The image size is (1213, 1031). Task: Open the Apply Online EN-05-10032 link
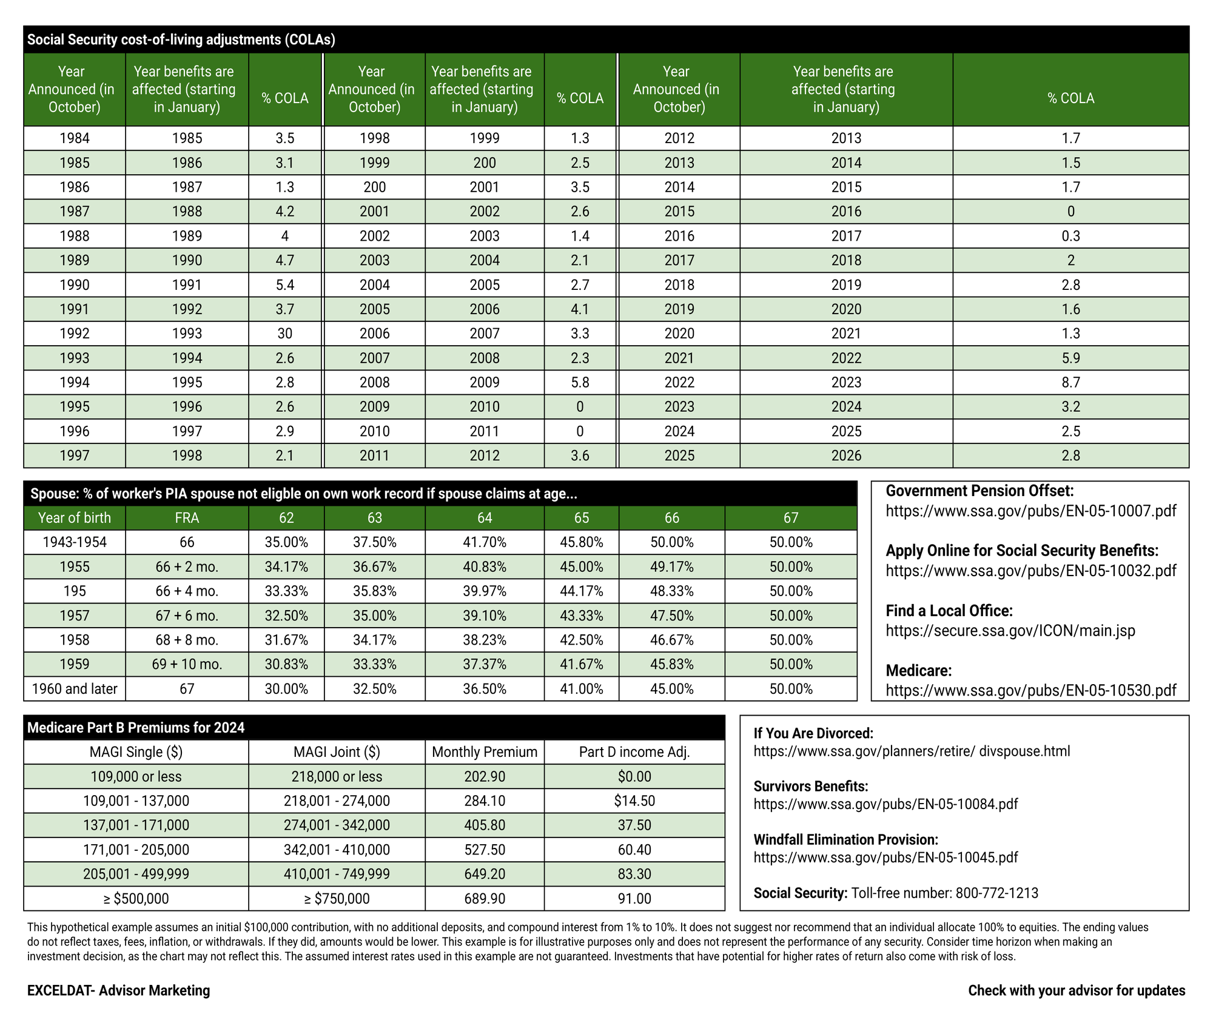click(x=1030, y=571)
